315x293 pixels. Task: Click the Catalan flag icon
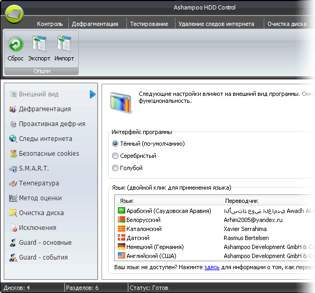pos(122,229)
